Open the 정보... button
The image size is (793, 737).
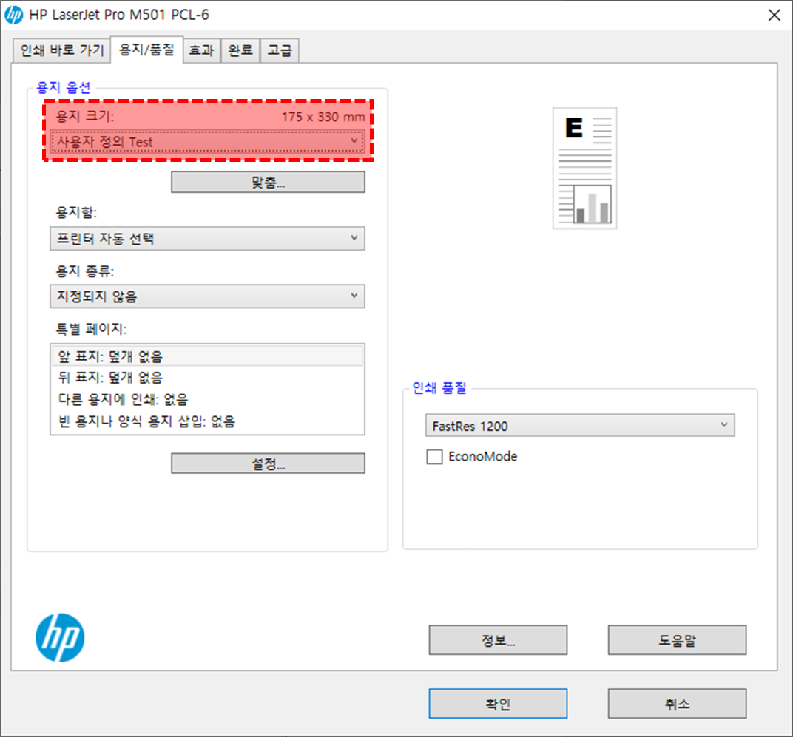tap(498, 640)
